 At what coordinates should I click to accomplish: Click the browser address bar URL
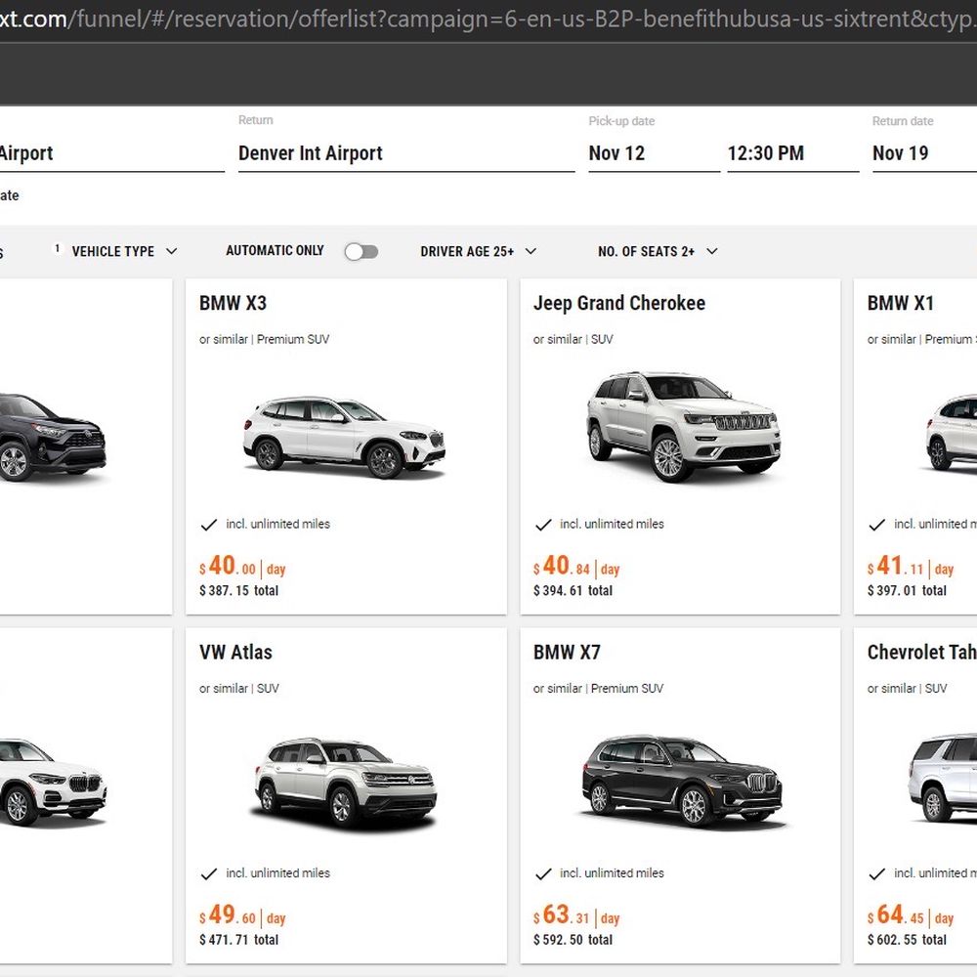pyautogui.click(x=488, y=20)
